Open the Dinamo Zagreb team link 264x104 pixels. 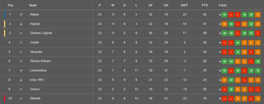click(41, 33)
